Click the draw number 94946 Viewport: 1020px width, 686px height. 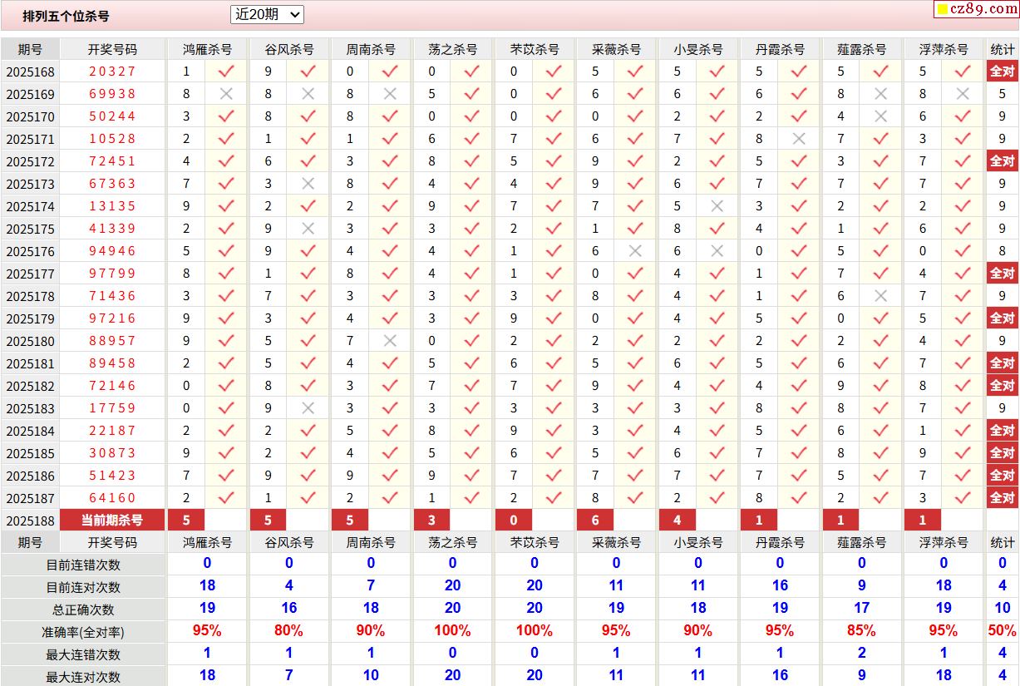[x=112, y=251]
